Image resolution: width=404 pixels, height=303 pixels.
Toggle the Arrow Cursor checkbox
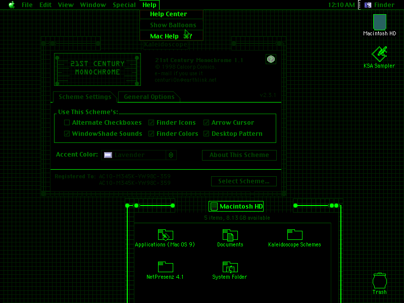(206, 122)
